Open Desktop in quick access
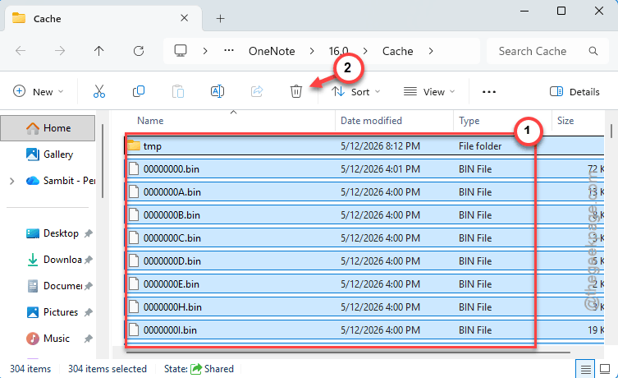Viewport: 618px width, 378px height. (x=53, y=233)
